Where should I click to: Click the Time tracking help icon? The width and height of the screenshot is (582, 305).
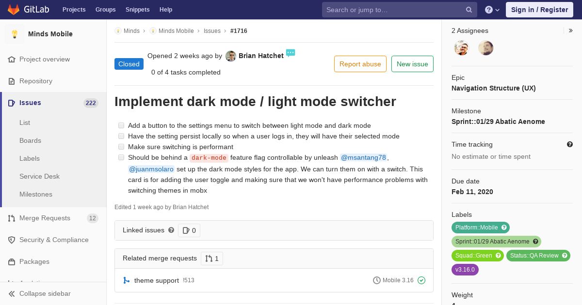(x=570, y=144)
